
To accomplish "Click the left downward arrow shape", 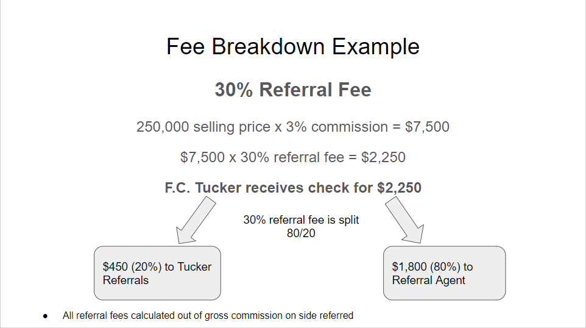I will pos(196,220).
